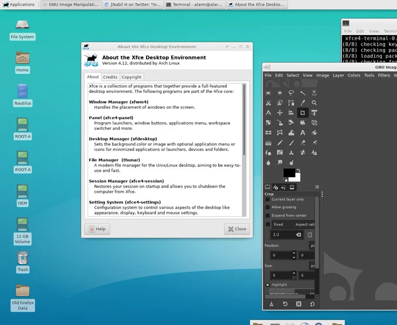The height and width of the screenshot is (325, 397).
Task: Select the Crop tool in GIMP
Action: pyautogui.click(x=303, y=113)
